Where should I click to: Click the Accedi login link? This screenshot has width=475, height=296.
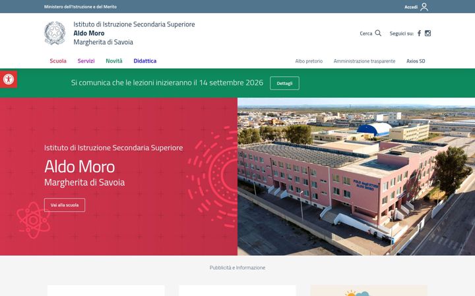pyautogui.click(x=411, y=7)
